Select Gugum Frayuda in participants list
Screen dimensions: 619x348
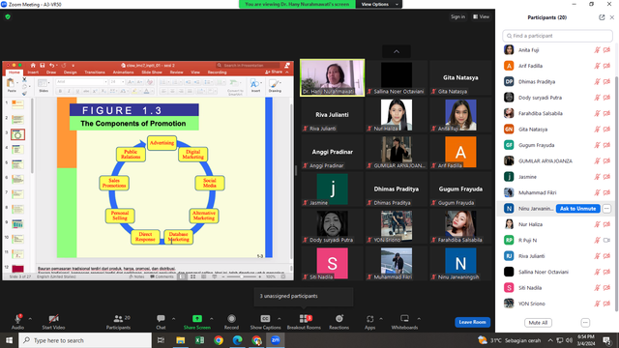tap(536, 145)
